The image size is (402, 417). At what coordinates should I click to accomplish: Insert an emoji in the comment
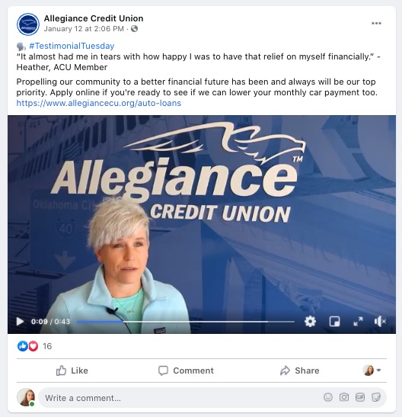click(328, 397)
